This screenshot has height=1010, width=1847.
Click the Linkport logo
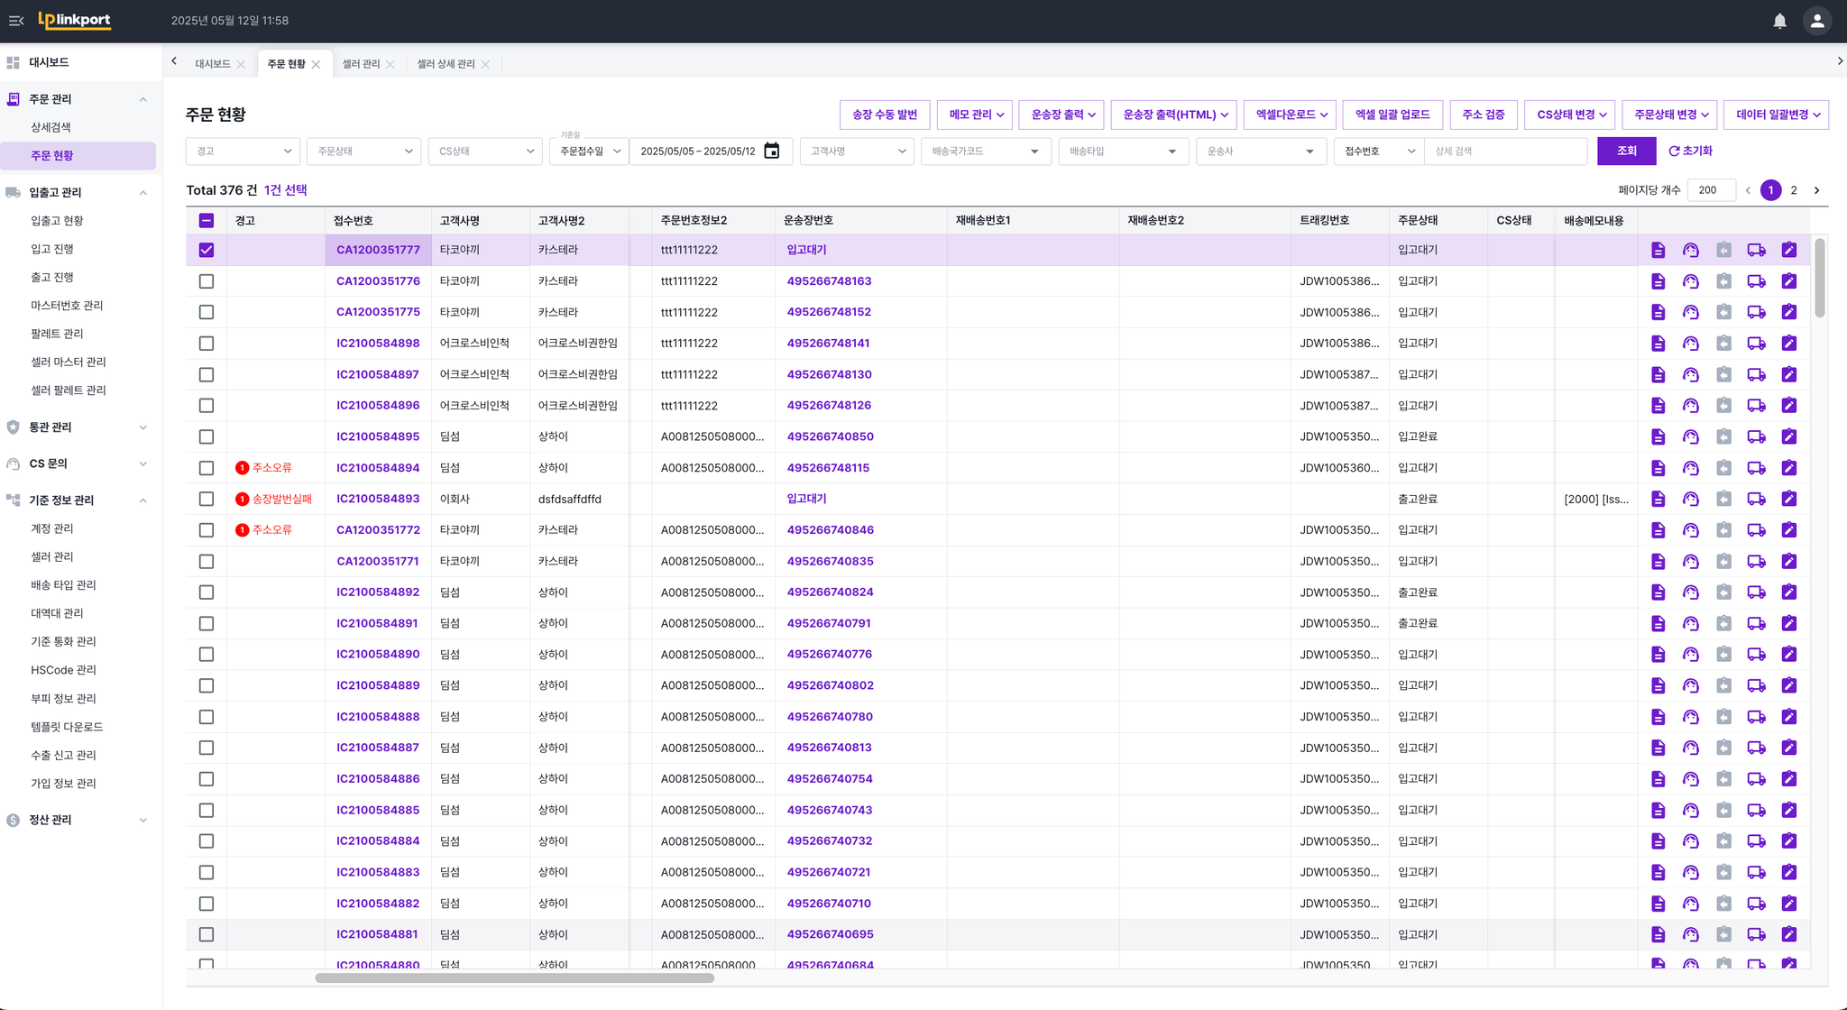click(74, 20)
